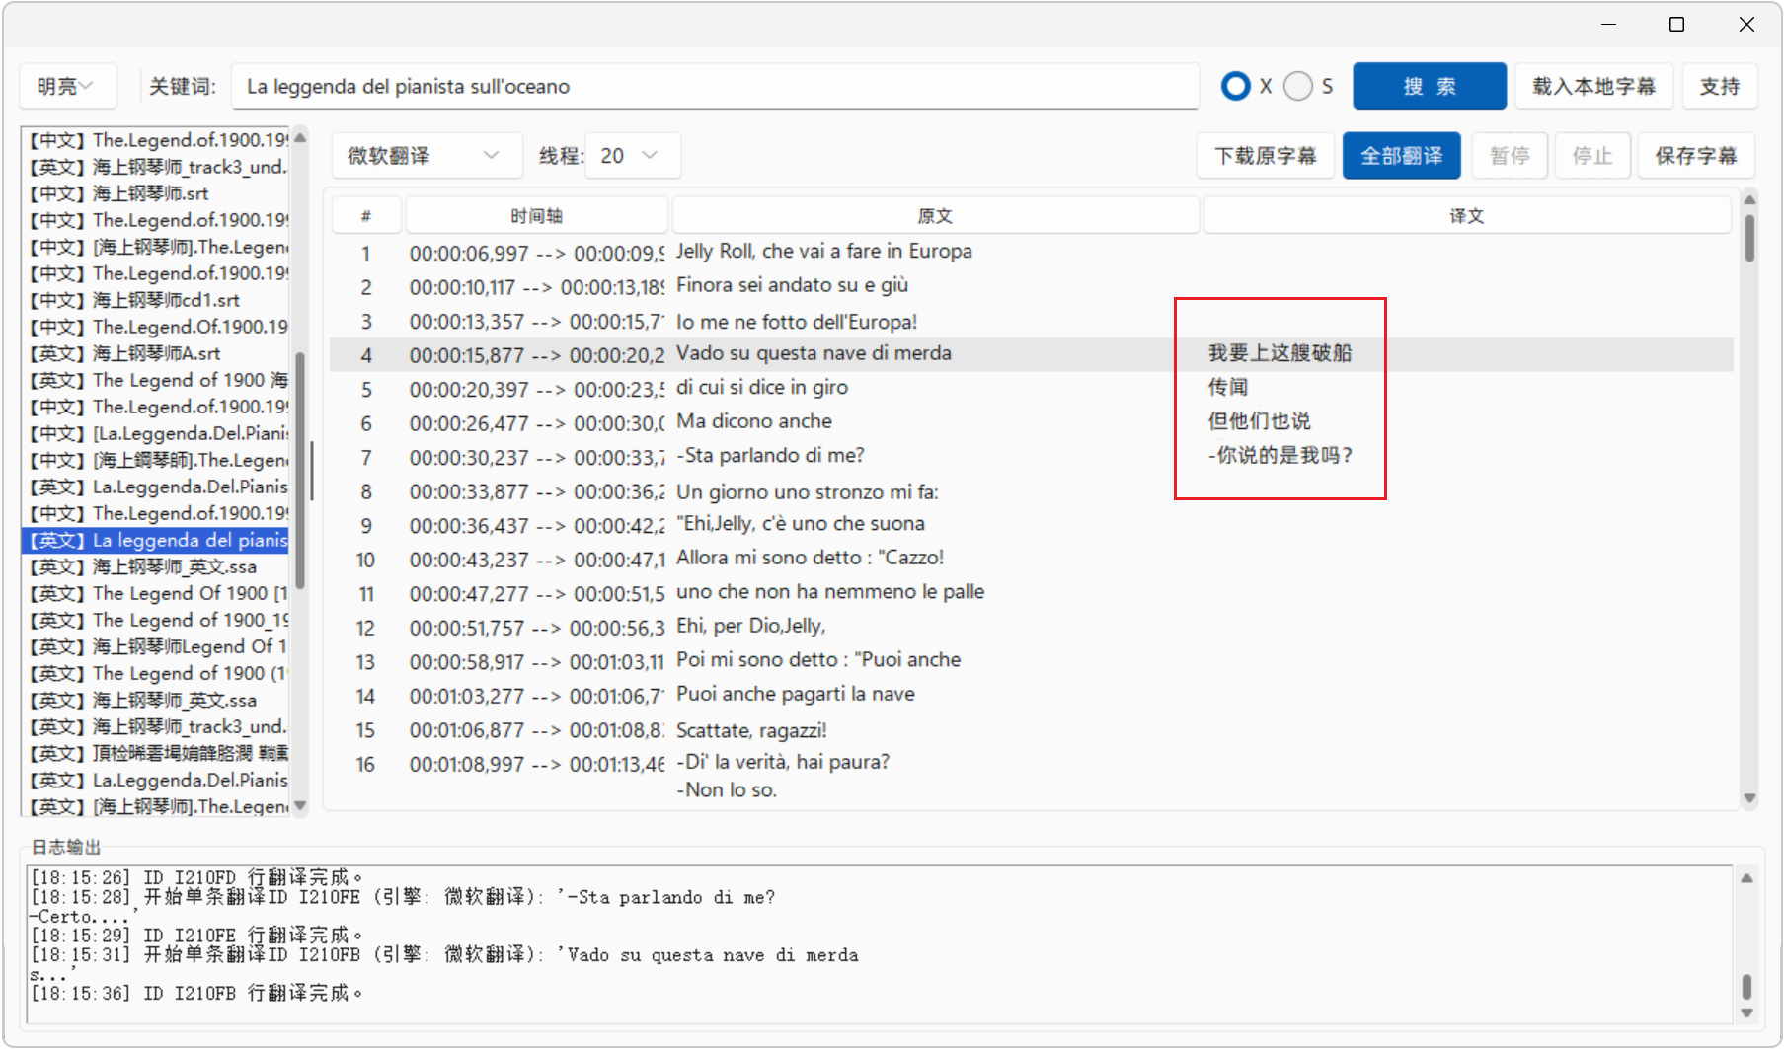
Task: Select subtitle row 'Io me ne fotto dell'Europa!'
Action: [x=1031, y=321]
